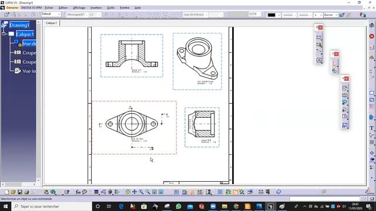Image resolution: width=376 pixels, height=211 pixels.
Task: Toggle the sketcher grid display
Action: click(x=176, y=192)
